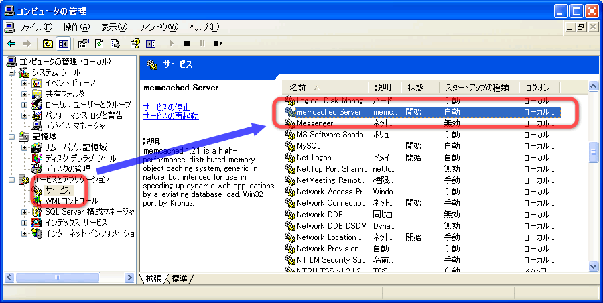Switch to the 拡張 tab
Screen dimensions: 603x303
click(x=153, y=278)
